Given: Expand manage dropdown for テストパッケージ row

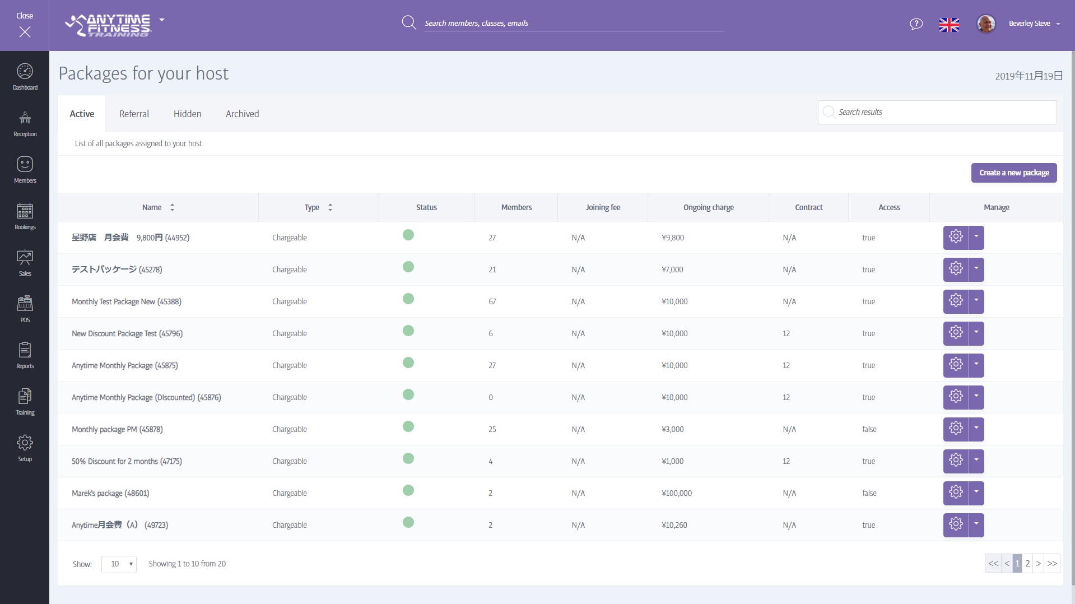Looking at the screenshot, I should [976, 269].
